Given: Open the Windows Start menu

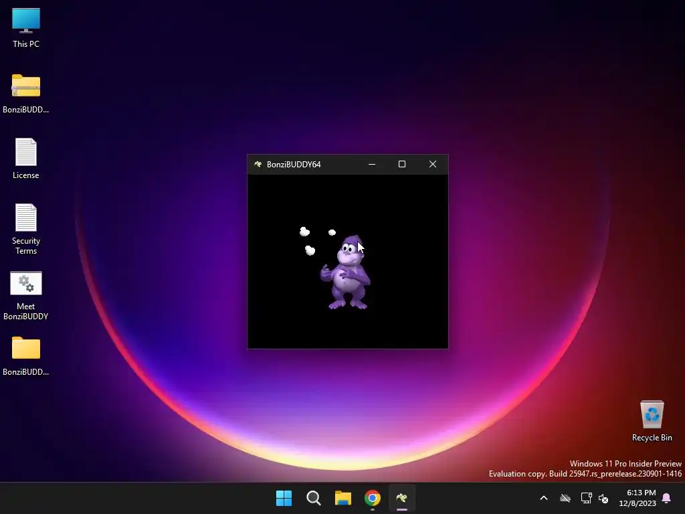Looking at the screenshot, I should point(284,498).
